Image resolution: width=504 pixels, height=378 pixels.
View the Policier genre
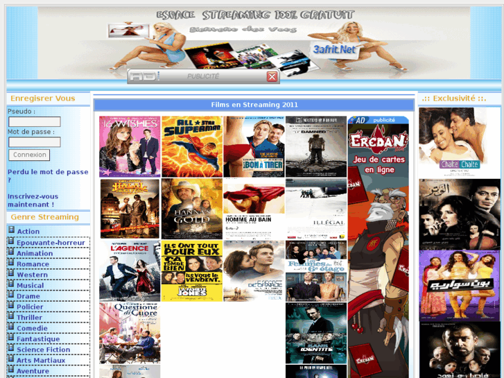30,307
